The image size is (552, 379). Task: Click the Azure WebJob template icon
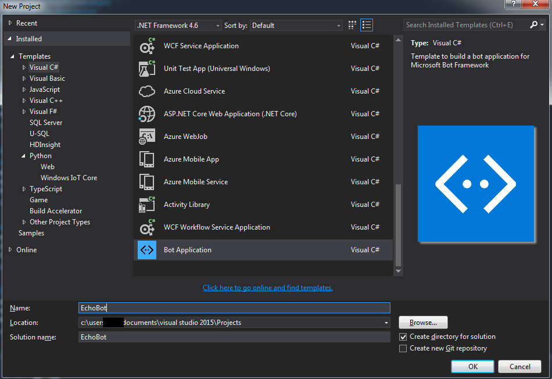(x=147, y=137)
